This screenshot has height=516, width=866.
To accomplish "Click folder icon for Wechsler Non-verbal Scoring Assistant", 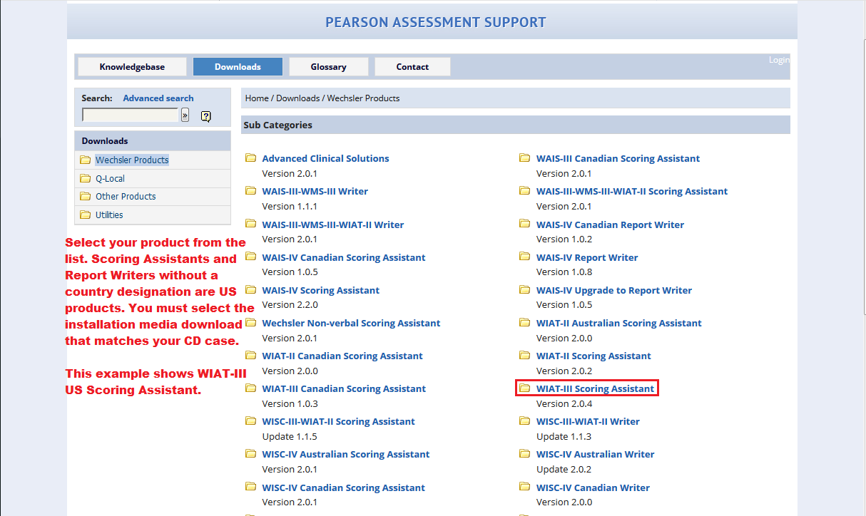I will pyautogui.click(x=250, y=323).
